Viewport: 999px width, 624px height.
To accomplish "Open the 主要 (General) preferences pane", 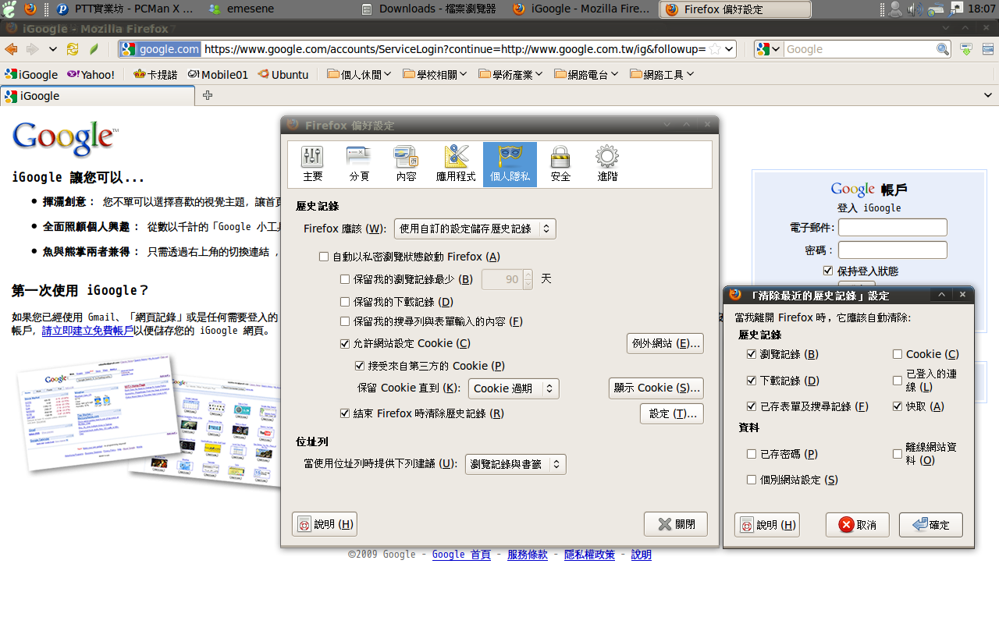I will point(312,164).
